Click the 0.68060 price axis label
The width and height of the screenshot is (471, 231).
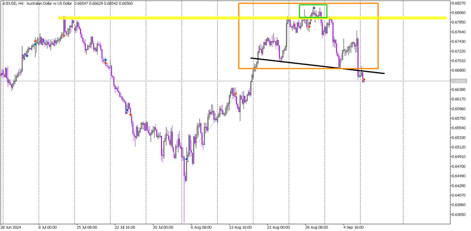tap(459, 13)
